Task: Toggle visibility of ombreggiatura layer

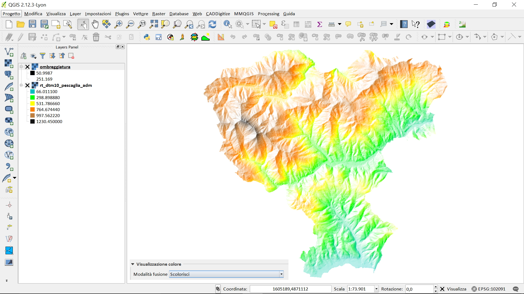Action: [28, 67]
